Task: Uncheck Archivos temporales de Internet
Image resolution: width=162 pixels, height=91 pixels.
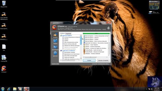Action: pyautogui.click(x=63, y=37)
